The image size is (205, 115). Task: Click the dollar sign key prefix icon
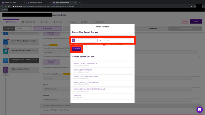[x=74, y=40]
